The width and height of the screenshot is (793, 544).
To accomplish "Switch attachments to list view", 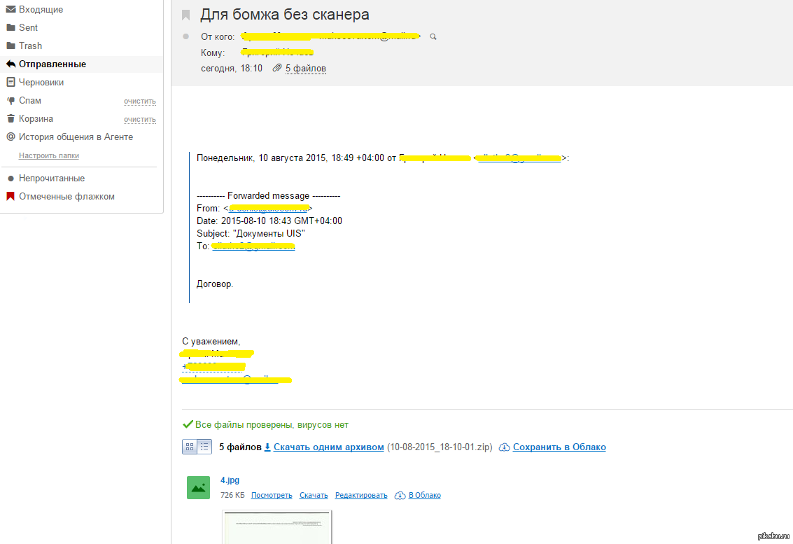I will pyautogui.click(x=204, y=446).
